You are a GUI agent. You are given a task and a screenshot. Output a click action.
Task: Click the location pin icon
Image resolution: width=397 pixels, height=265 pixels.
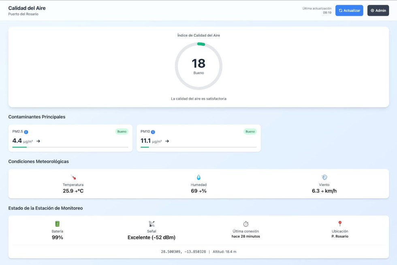click(x=340, y=224)
